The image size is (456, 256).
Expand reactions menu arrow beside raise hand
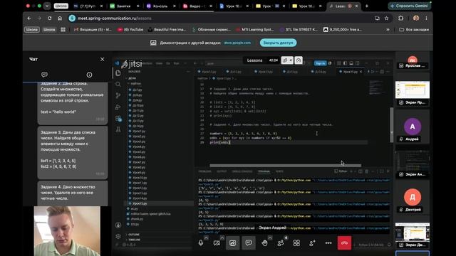[x=270, y=238]
